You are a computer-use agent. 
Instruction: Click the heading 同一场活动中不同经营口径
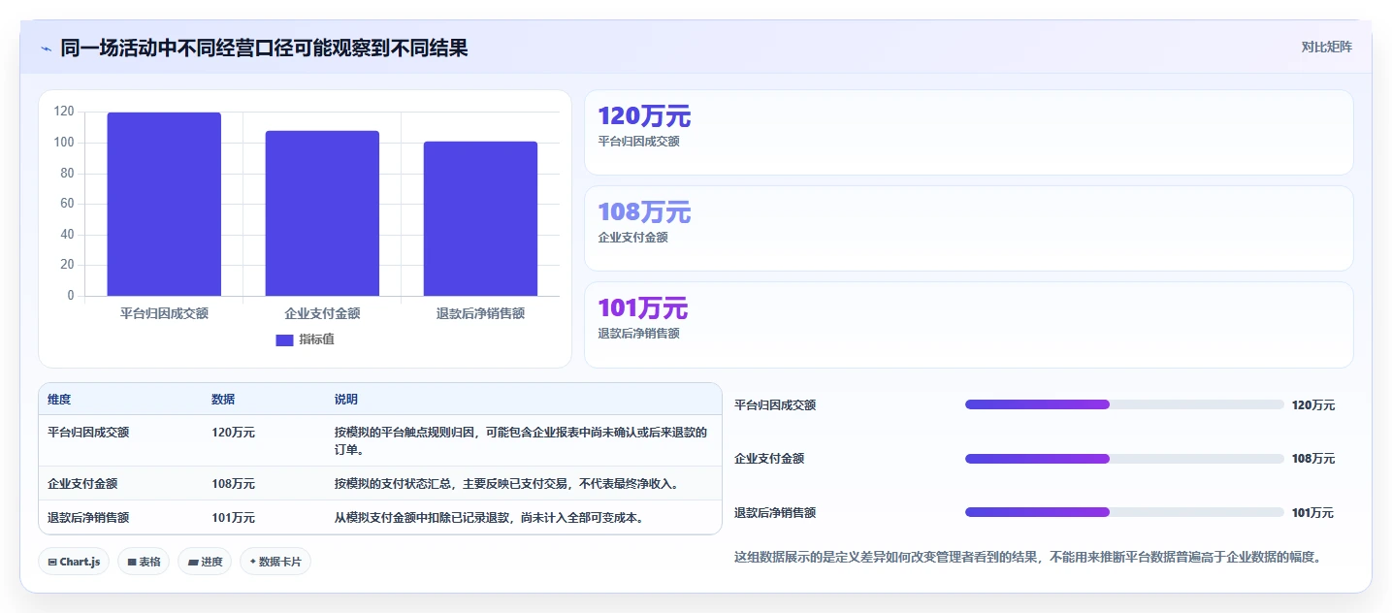coord(264,48)
